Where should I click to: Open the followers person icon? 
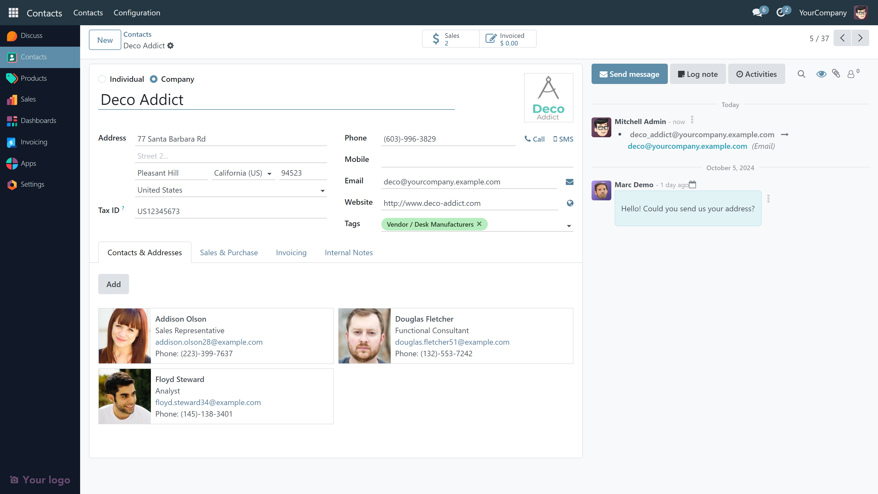click(851, 74)
